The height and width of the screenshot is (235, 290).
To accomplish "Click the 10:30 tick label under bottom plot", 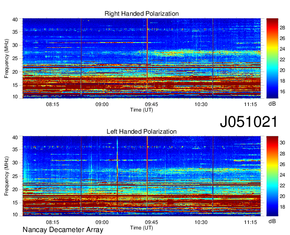I will click(201, 222).
